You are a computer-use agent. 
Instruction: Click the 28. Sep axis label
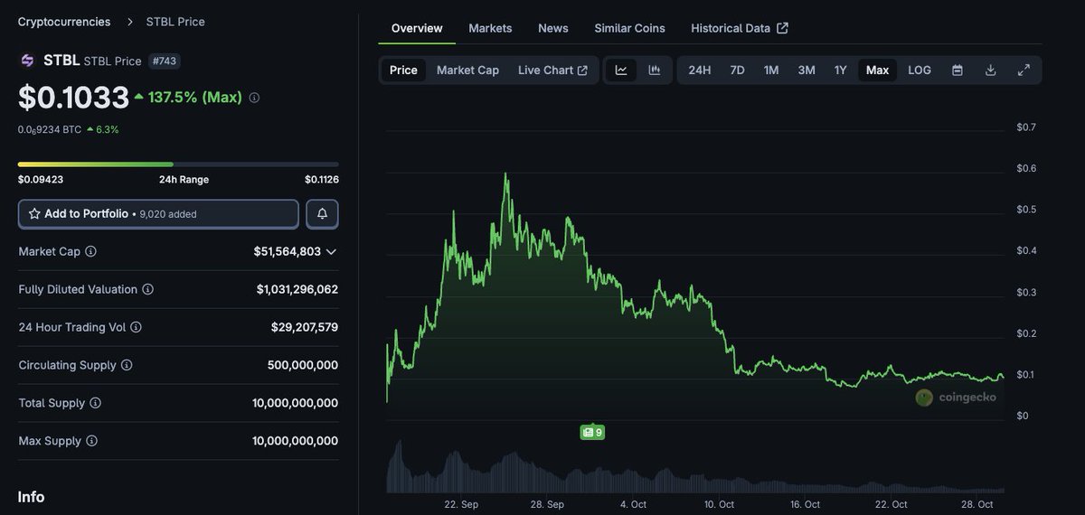[548, 504]
